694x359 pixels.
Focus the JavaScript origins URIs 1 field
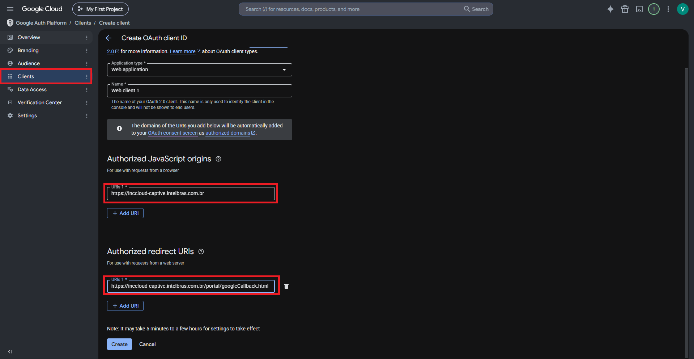click(191, 194)
